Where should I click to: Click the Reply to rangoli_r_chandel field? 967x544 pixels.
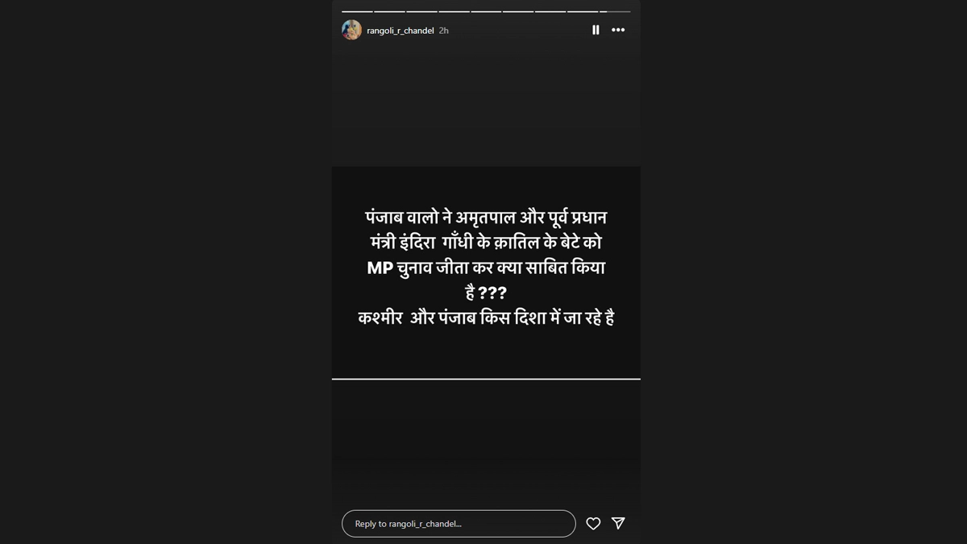[459, 524]
